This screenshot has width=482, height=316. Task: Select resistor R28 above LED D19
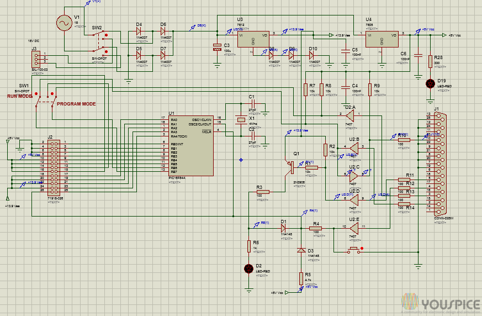point(430,61)
